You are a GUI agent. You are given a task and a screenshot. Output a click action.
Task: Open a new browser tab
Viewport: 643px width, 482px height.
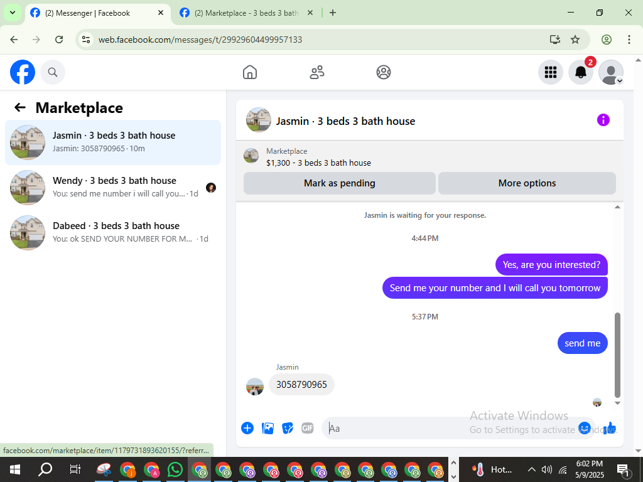coord(333,13)
